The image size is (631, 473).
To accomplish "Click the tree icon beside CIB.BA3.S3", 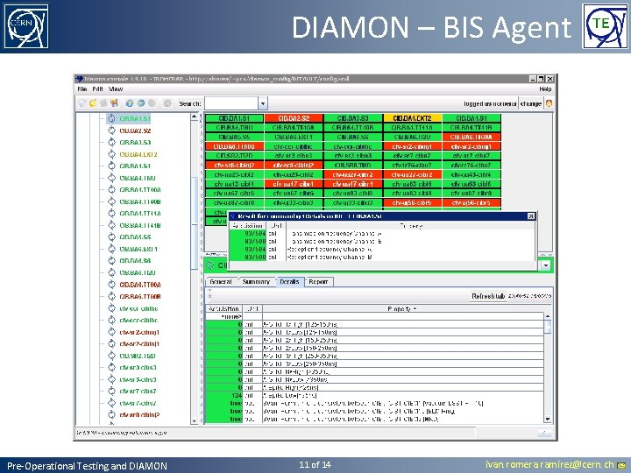I will (x=111, y=142).
